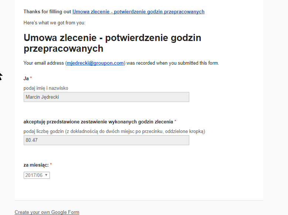
Task: Click the red asterisk beside the Ja label
Action: 31,78
